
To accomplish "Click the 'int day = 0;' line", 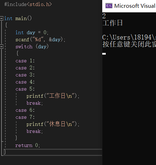I will (x=32, y=32).
